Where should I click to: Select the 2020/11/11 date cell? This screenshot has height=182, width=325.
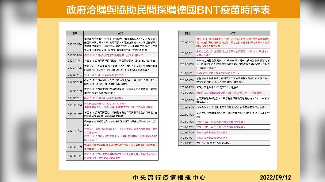pos(75,61)
